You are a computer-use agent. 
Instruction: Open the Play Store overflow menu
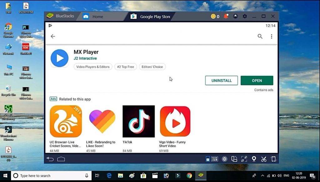tap(271, 36)
